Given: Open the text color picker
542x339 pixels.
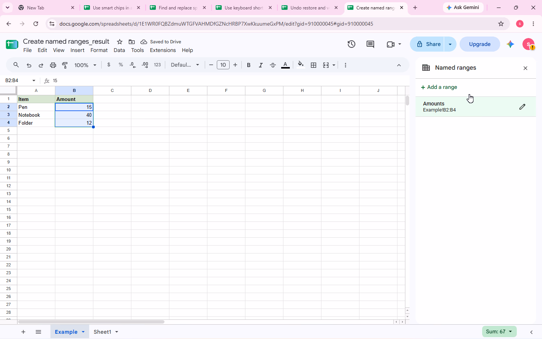Looking at the screenshot, I should 285,65.
